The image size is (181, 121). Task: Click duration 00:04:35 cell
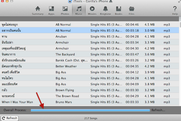(x=132, y=66)
